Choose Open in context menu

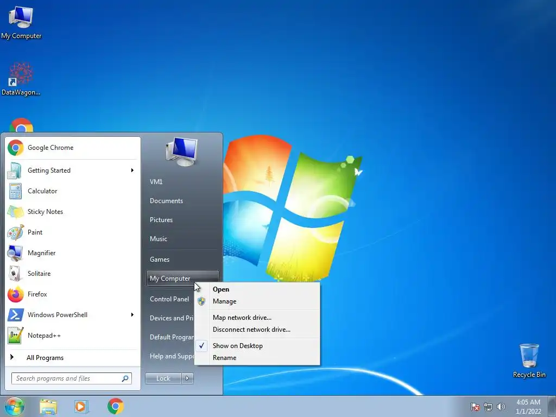pos(257,289)
